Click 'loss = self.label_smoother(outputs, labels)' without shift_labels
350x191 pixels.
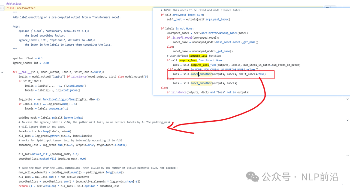click(205, 83)
